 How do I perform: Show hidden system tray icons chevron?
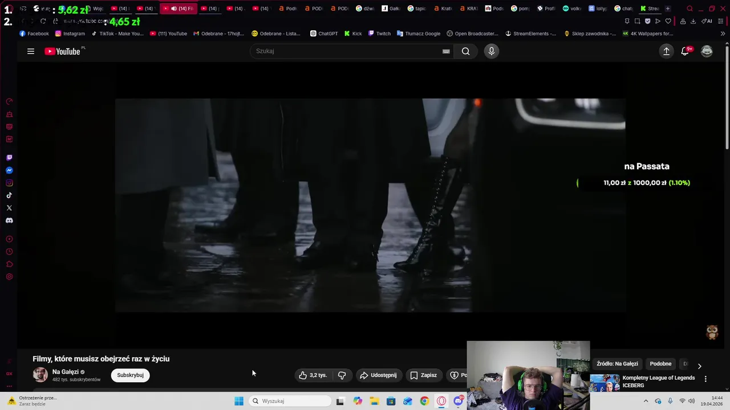point(646,401)
